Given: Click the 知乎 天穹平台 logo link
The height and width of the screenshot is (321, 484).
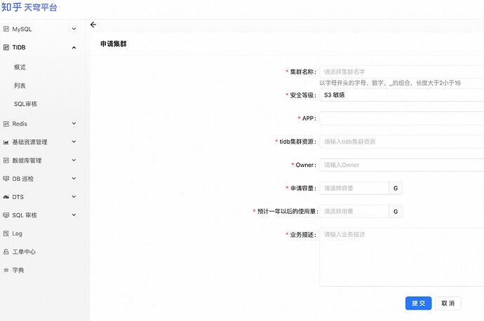Looking at the screenshot, I should 29,7.
